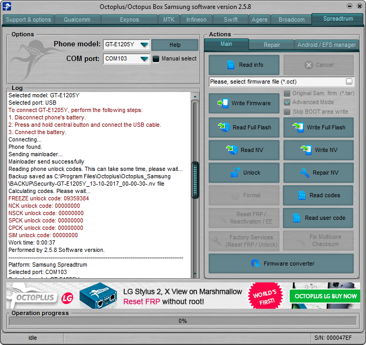Screen dimensions: 366x345
Task: Select the Spreadtrum tab
Action: click(x=338, y=18)
